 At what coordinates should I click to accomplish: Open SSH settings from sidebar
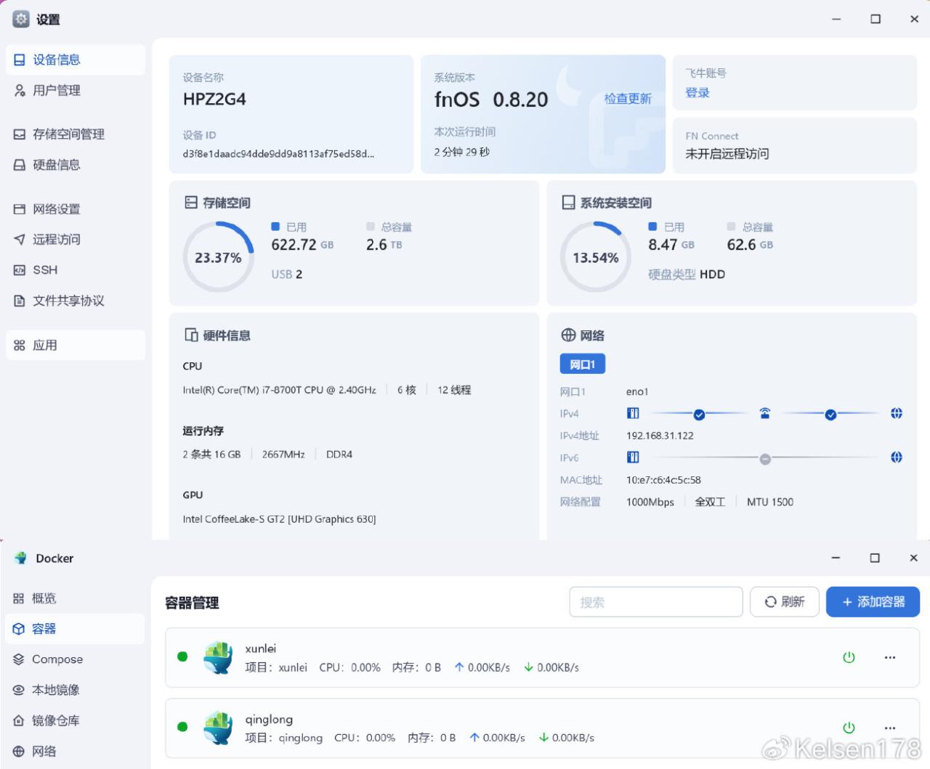(45, 270)
